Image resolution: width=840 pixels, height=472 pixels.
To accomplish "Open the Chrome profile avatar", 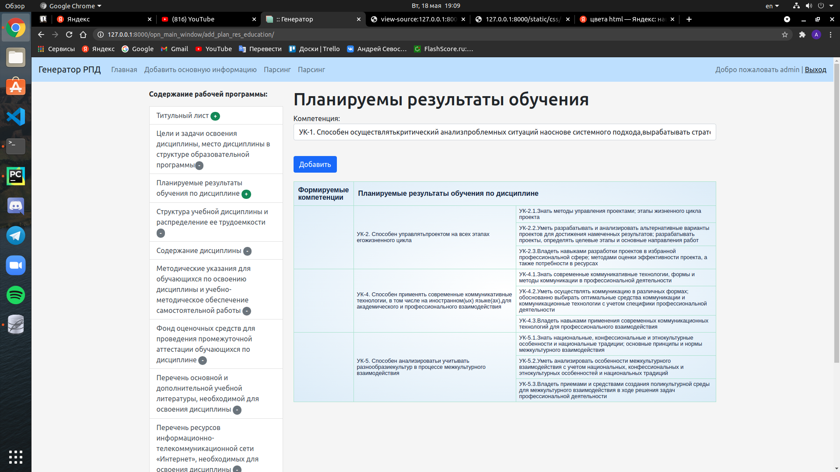I will click(x=816, y=35).
